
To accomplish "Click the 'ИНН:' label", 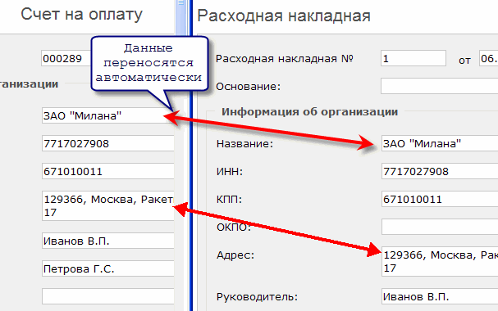I will point(229,172).
